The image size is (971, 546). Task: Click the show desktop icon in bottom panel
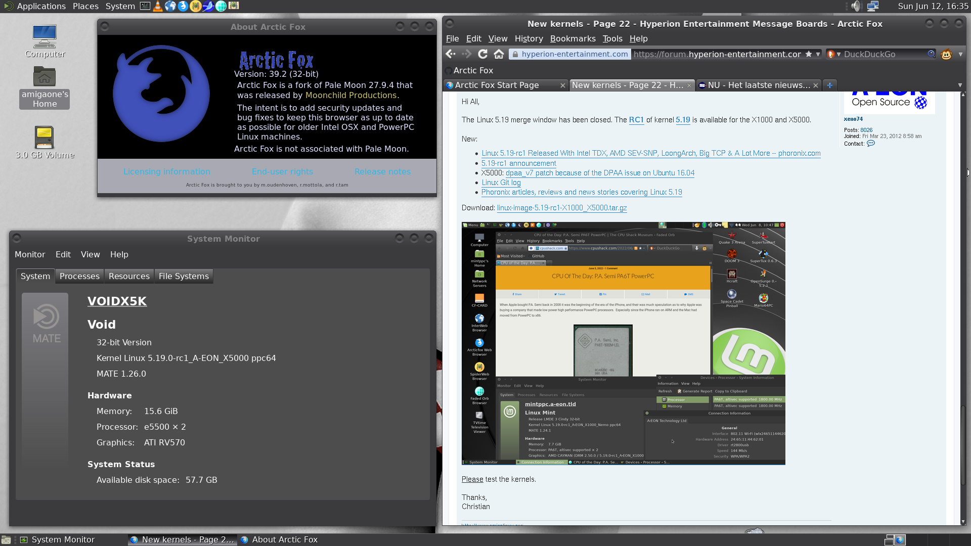6,539
